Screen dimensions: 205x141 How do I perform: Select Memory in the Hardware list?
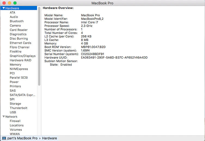coord(16,65)
